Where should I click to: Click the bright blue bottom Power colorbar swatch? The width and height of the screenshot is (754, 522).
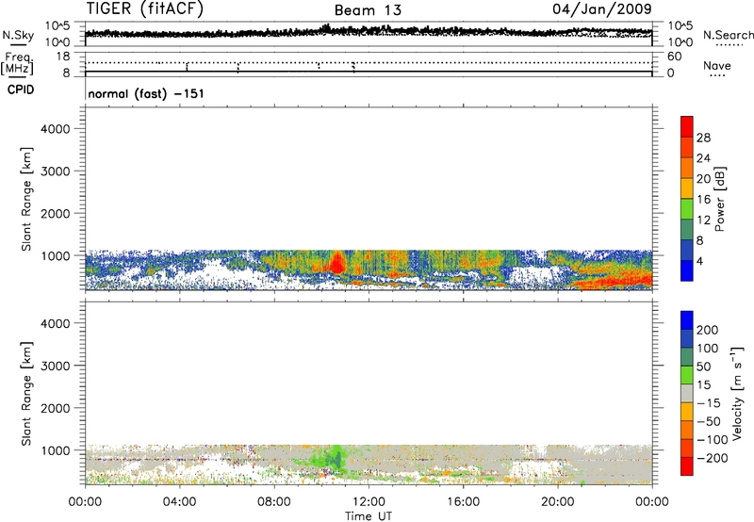coord(687,270)
